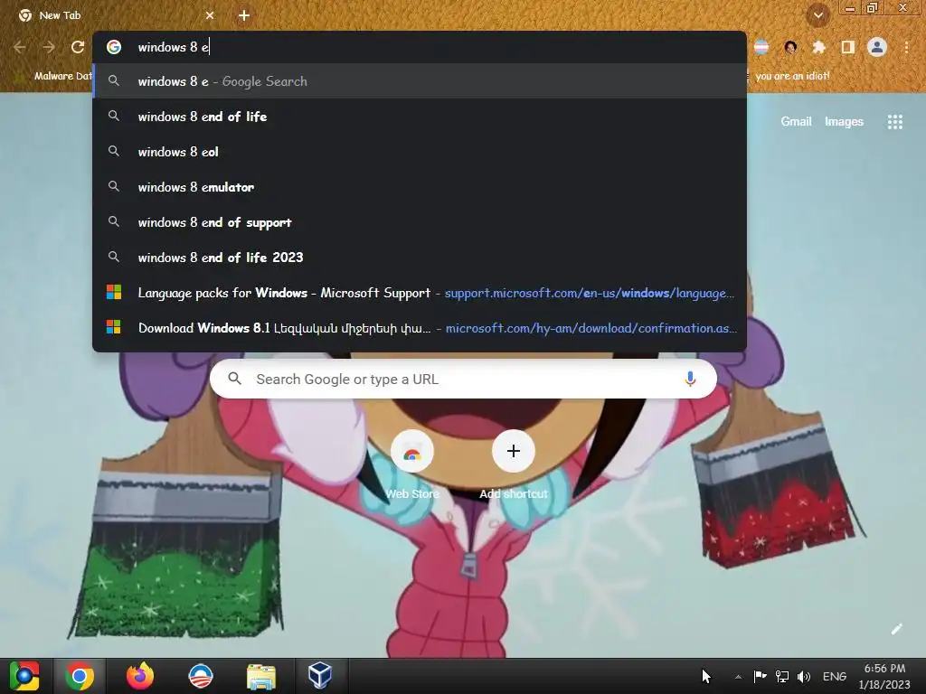
Task: Open File Explorer from the taskbar
Action: click(x=260, y=676)
